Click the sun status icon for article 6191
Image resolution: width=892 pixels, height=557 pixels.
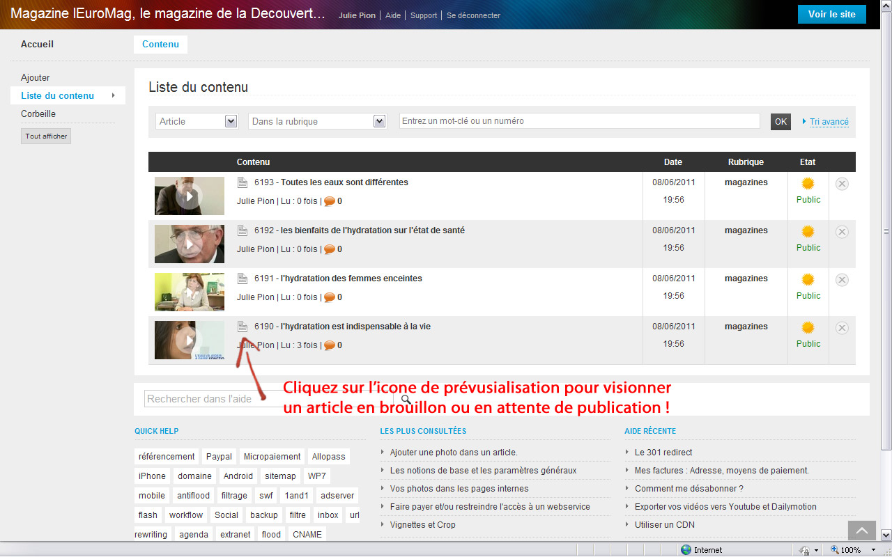[x=808, y=279]
